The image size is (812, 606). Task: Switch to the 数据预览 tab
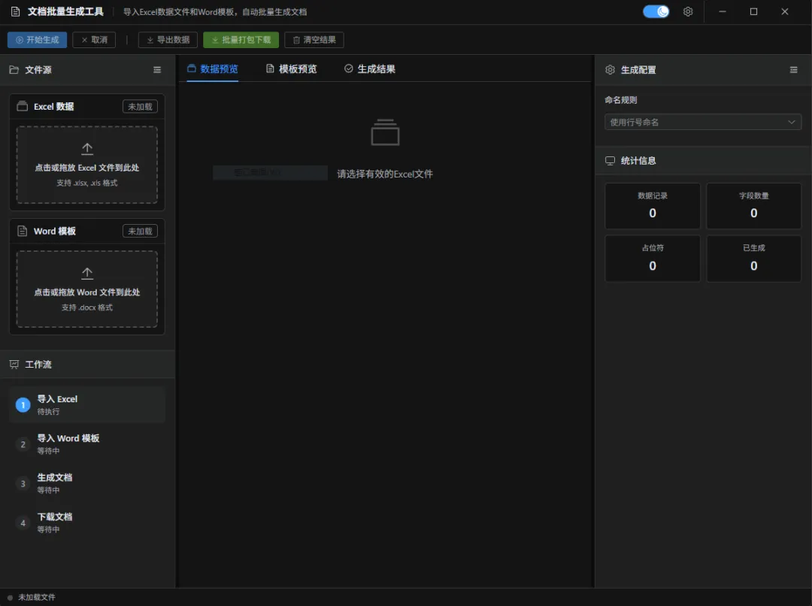point(212,69)
